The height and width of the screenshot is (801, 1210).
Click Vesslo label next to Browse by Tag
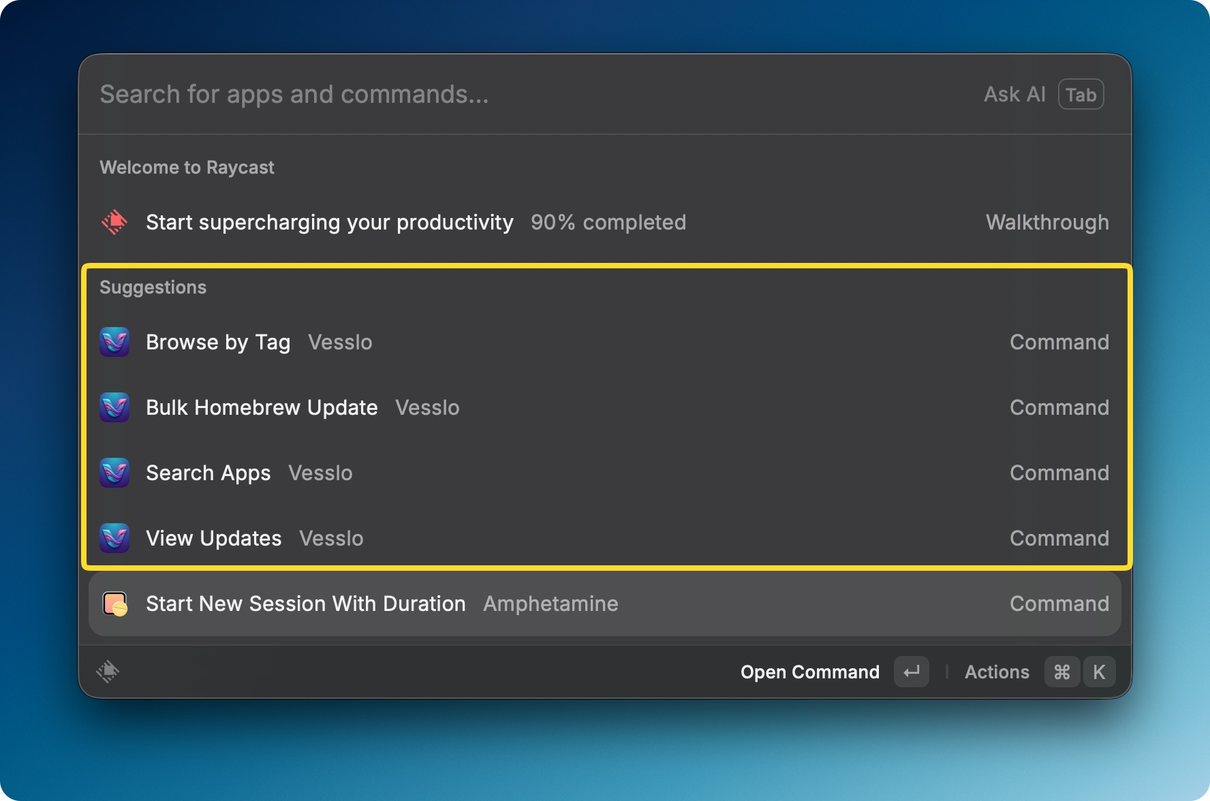click(340, 342)
